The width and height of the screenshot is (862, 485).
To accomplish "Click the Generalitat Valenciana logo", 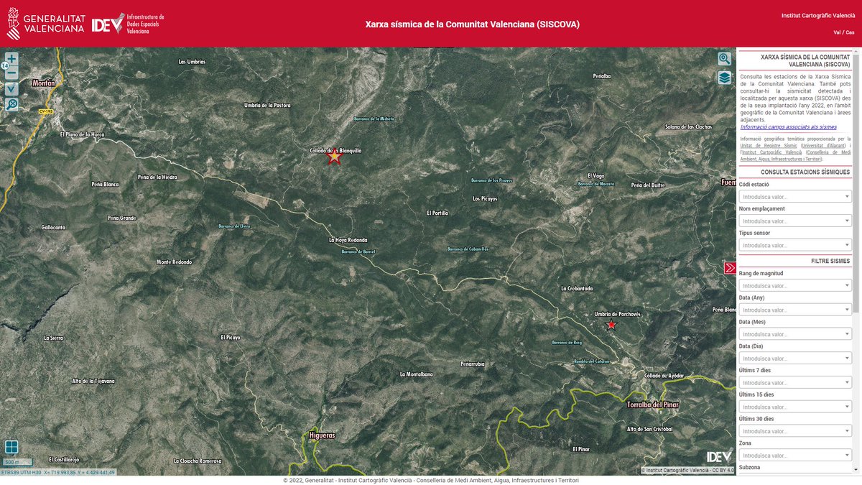I will coord(45,24).
